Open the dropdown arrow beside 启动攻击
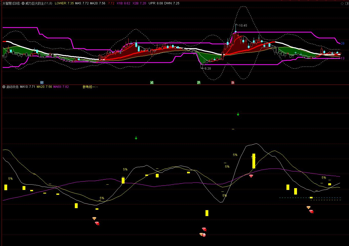 [4, 87]
